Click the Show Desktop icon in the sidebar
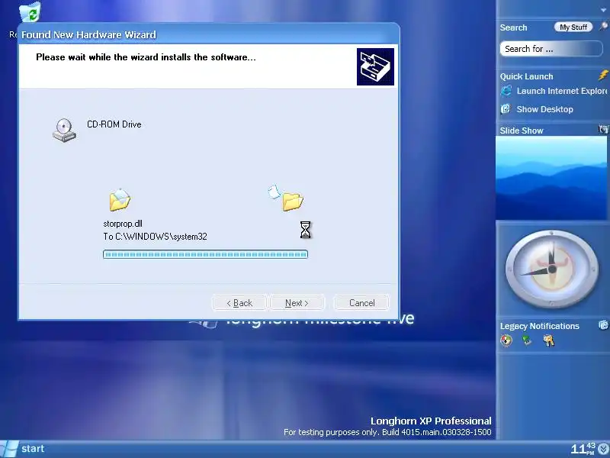 click(506, 109)
